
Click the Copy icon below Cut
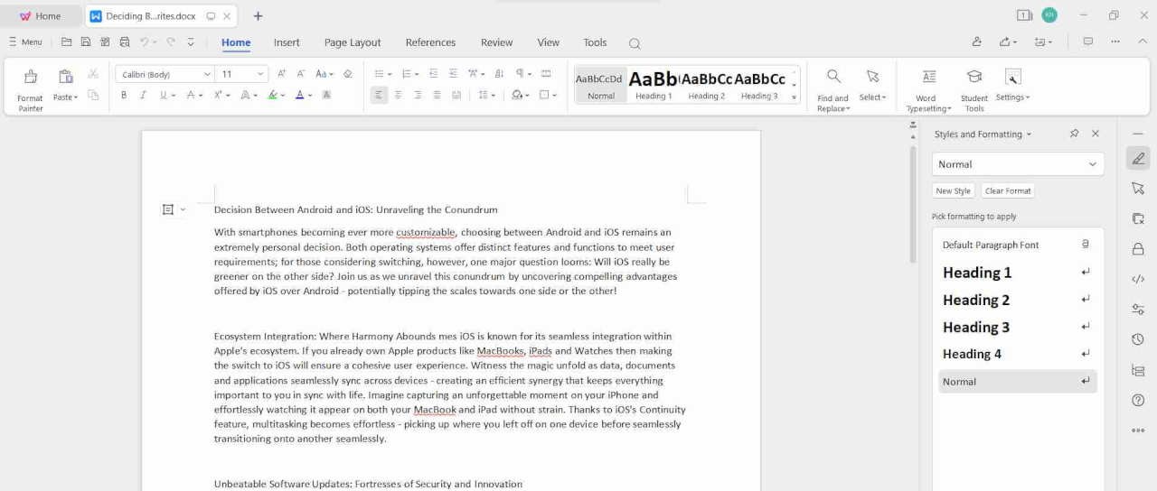(92, 95)
